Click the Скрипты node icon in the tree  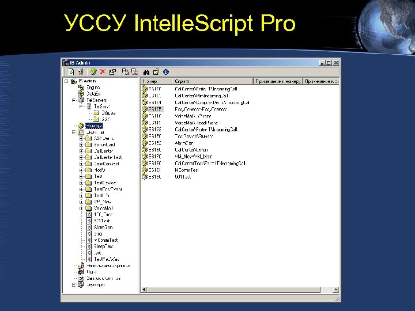click(x=81, y=132)
